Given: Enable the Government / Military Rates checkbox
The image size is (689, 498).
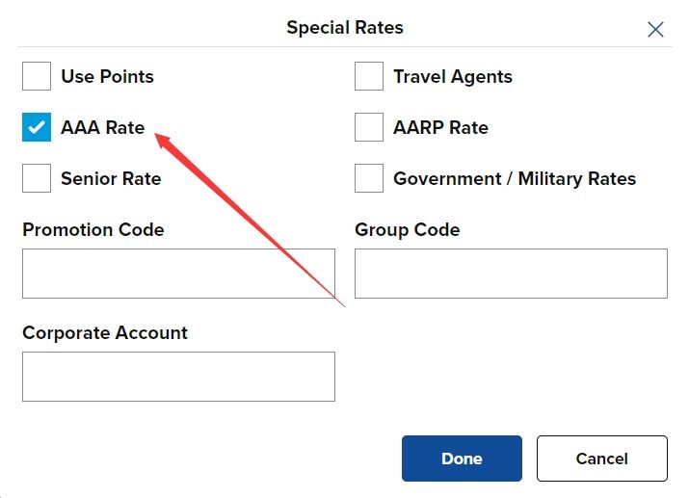Looking at the screenshot, I should (x=369, y=178).
